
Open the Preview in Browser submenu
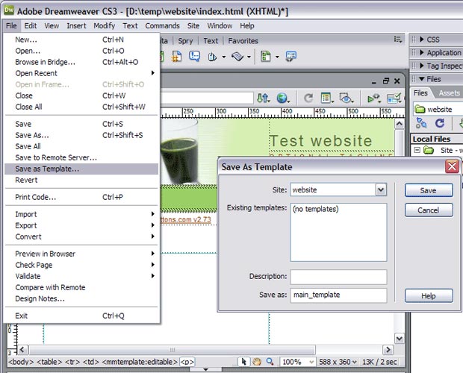point(81,254)
